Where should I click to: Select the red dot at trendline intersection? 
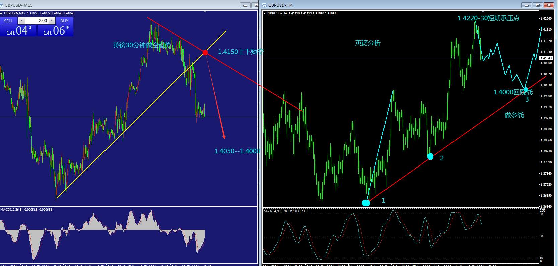point(205,53)
